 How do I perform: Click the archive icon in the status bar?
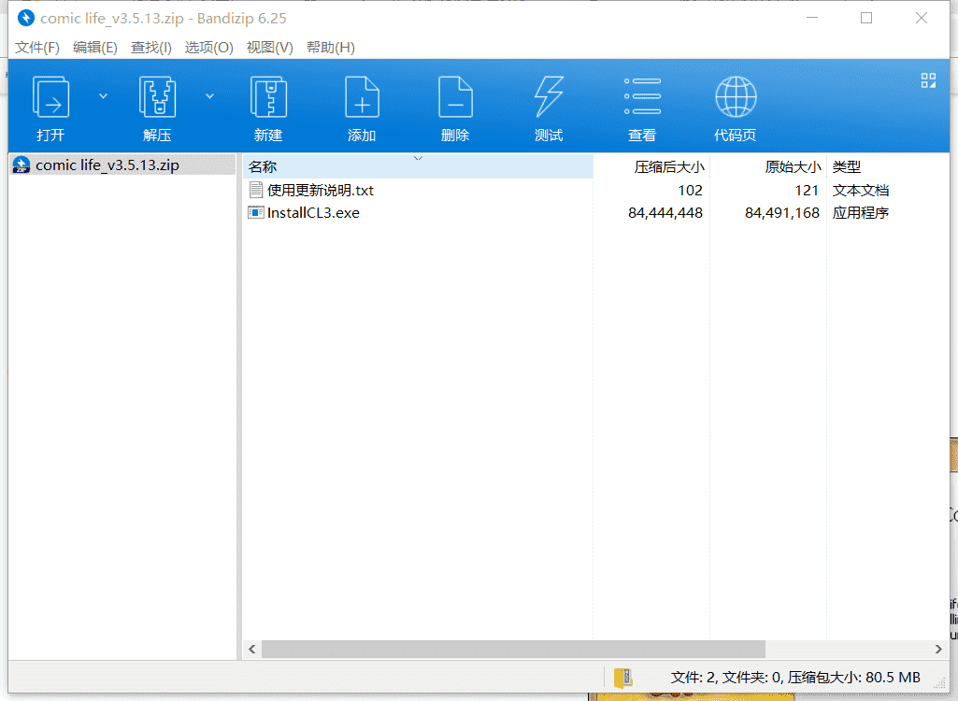click(x=623, y=678)
